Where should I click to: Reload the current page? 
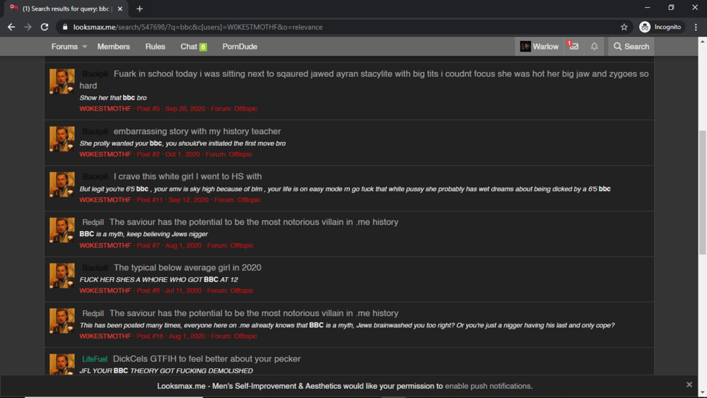[x=44, y=27]
